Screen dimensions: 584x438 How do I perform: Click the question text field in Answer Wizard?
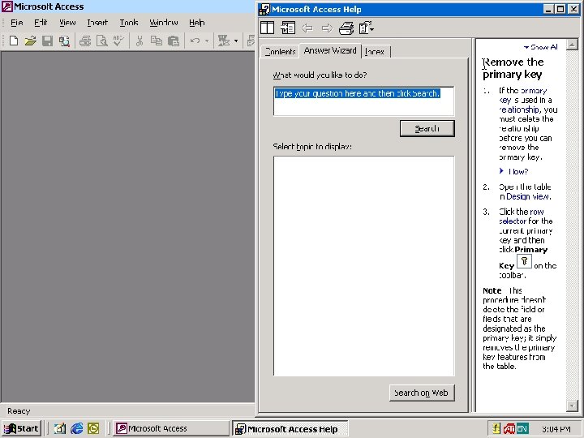point(363,101)
